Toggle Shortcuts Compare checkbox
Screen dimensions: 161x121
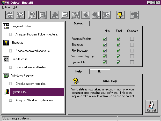click(132, 45)
